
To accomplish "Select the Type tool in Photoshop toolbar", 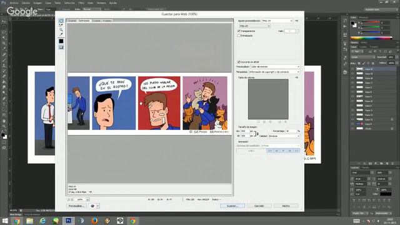I will 4,104.
